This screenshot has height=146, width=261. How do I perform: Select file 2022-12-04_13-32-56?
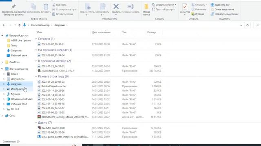53,133
